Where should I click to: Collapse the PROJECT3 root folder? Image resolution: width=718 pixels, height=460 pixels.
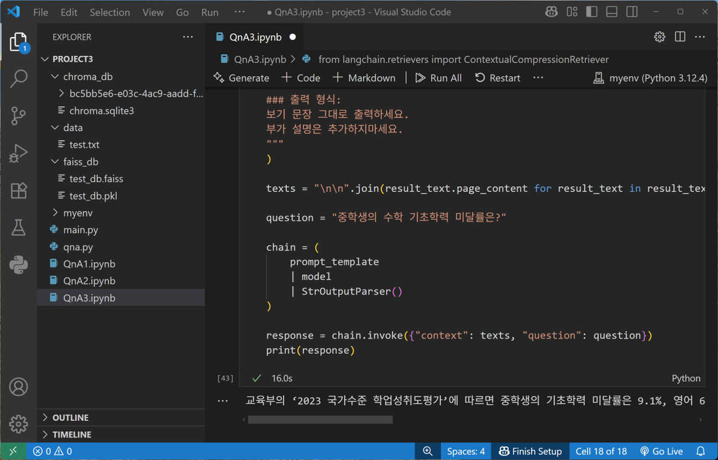pos(121,59)
